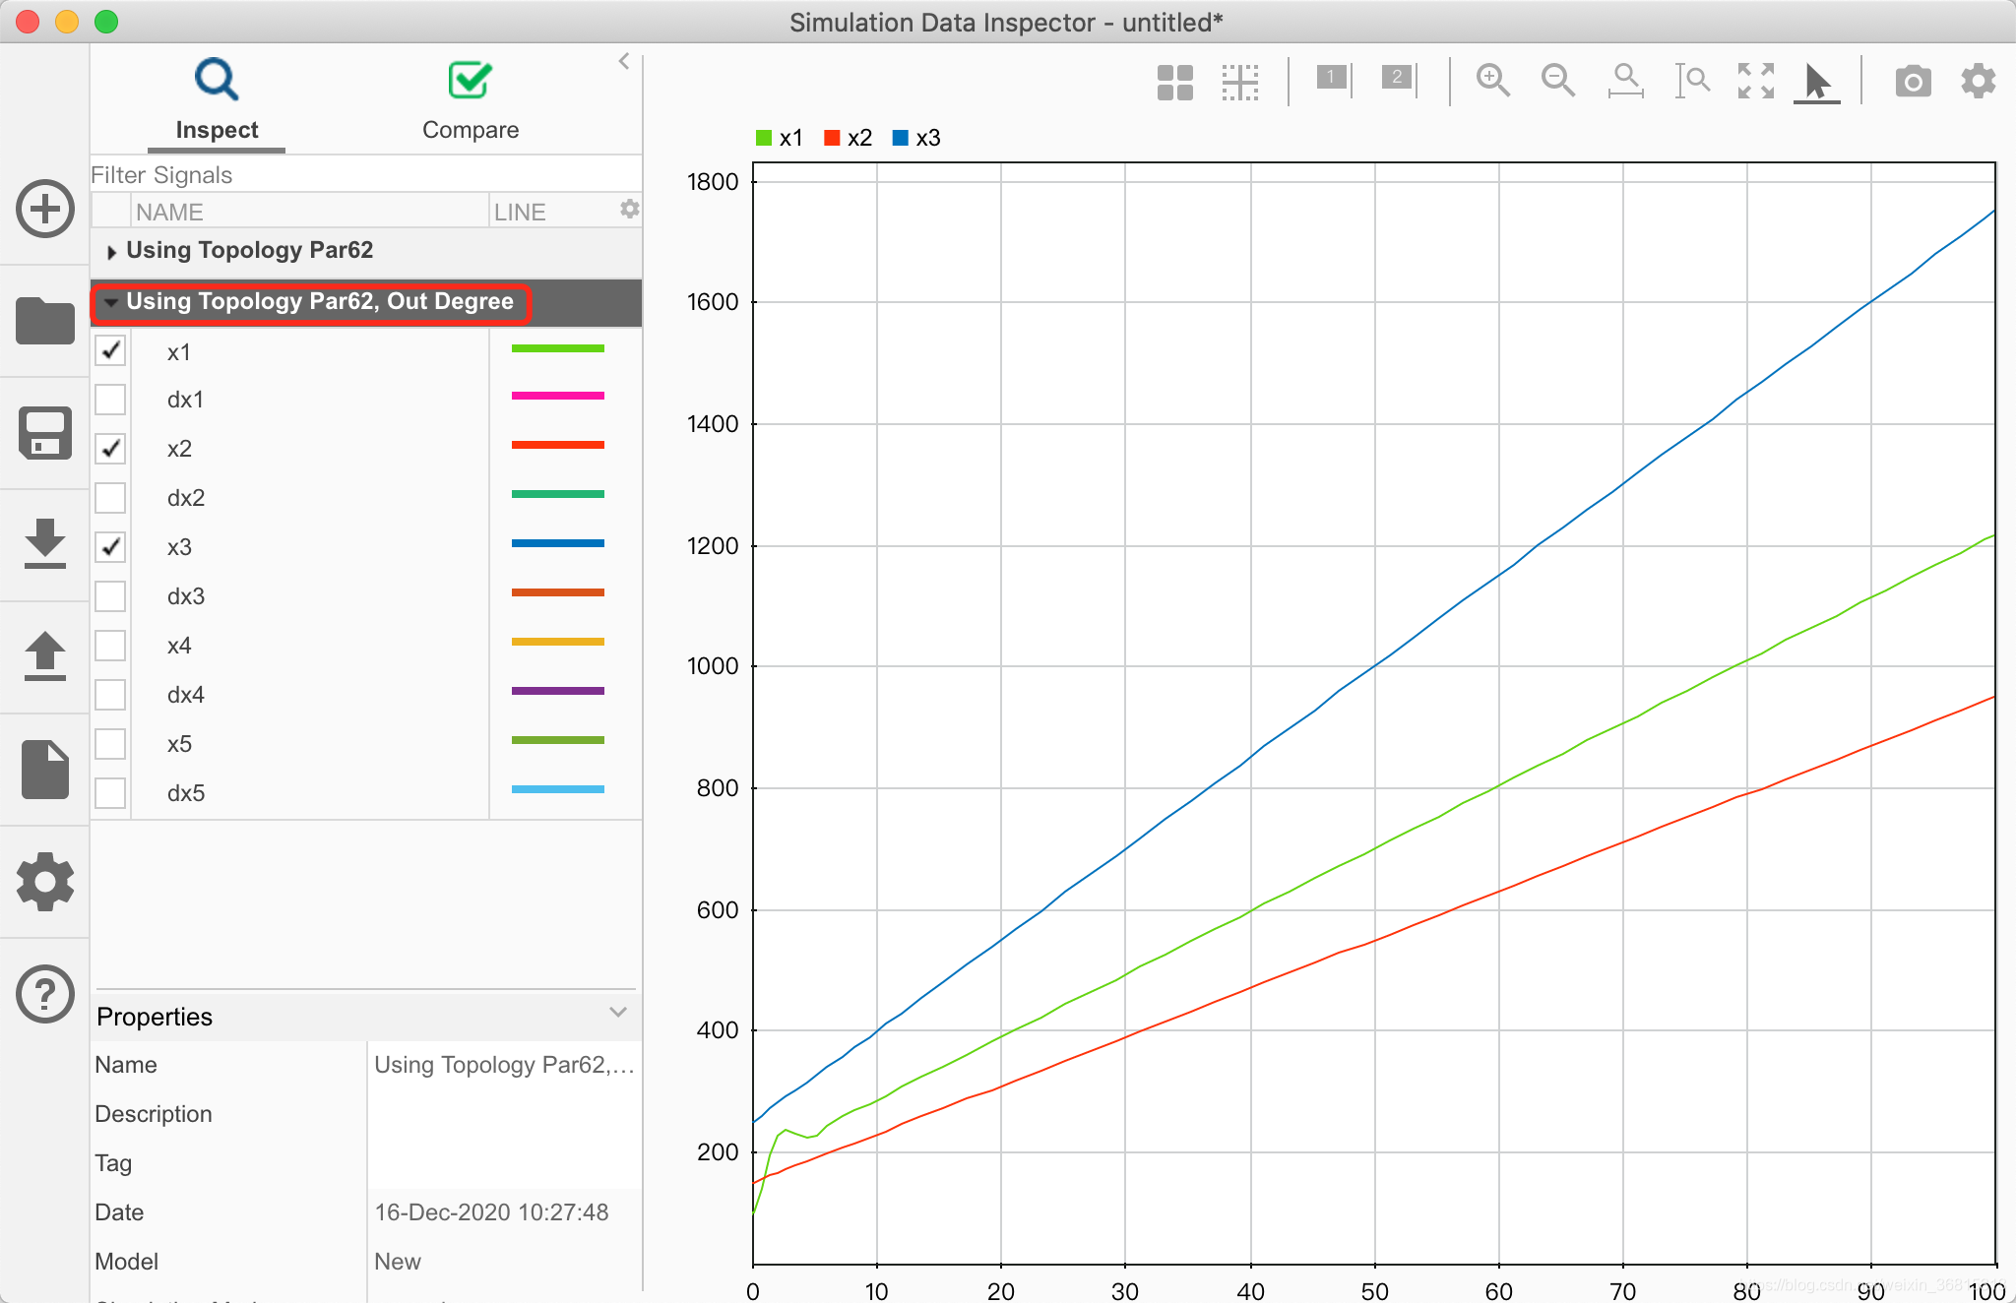This screenshot has width=2016, height=1303.
Task: Open the subplot layout grid icon
Action: 1174,83
